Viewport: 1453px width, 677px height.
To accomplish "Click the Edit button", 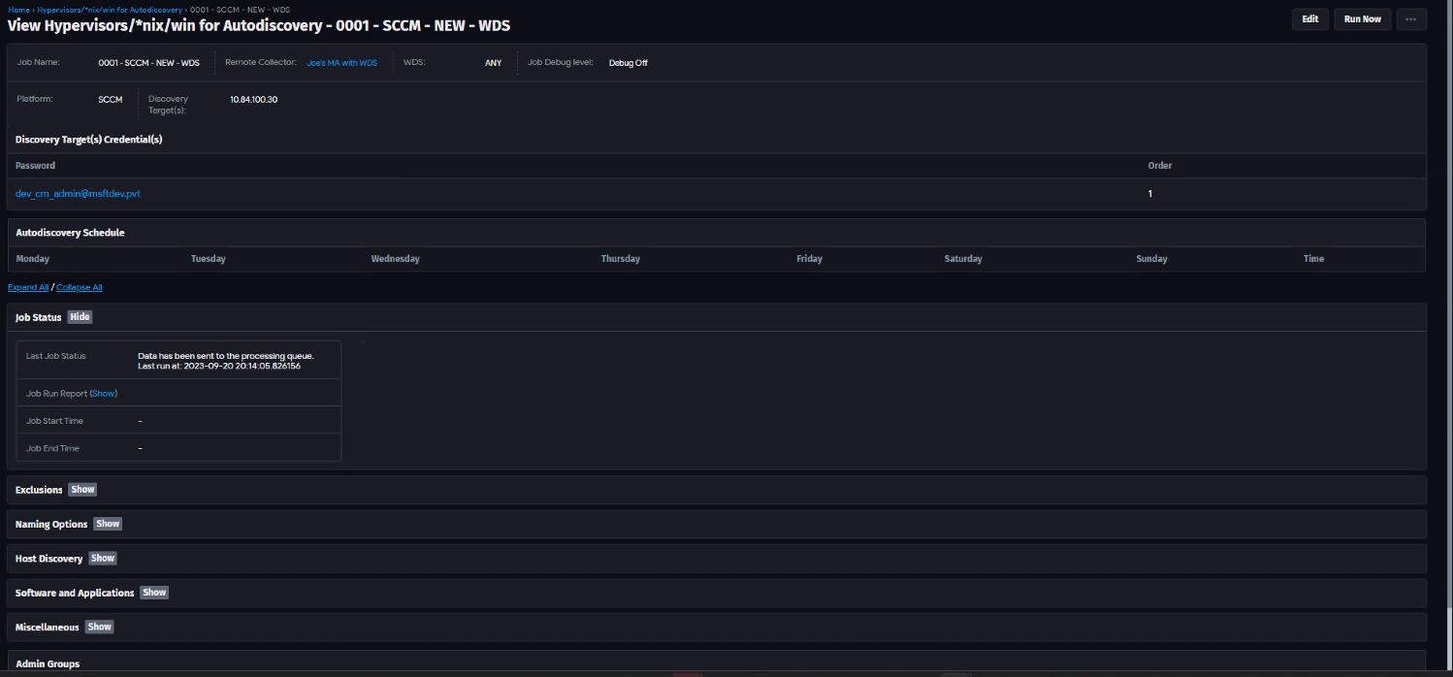I will pyautogui.click(x=1309, y=19).
